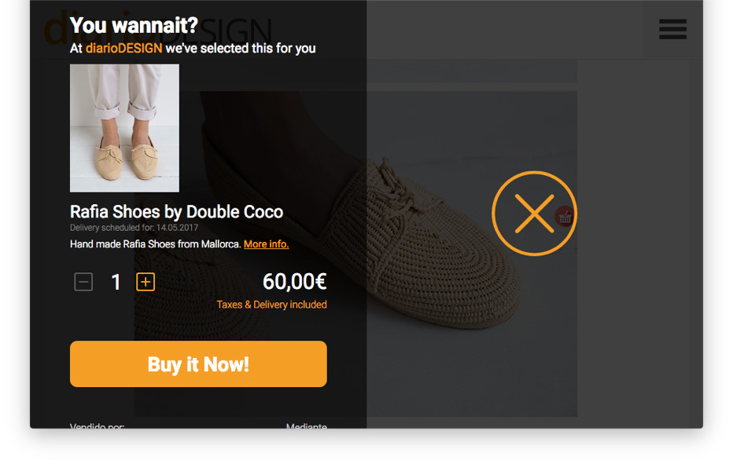Click the red shopping basket icon
Viewport: 733px width, 464px height.
pyautogui.click(x=565, y=217)
